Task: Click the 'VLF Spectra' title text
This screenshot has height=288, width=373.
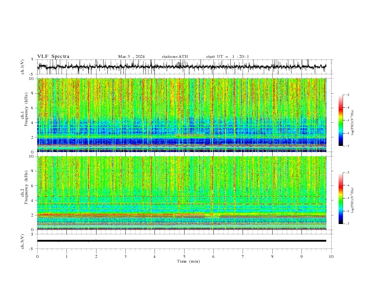Action: (x=53, y=56)
